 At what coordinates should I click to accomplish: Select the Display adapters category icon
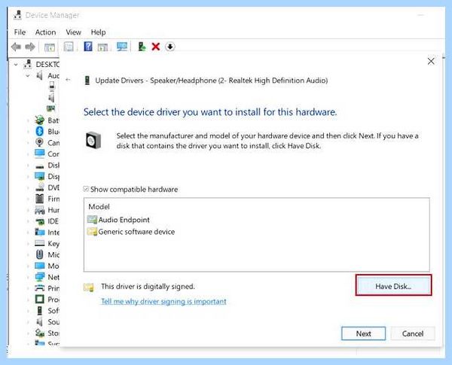point(39,176)
